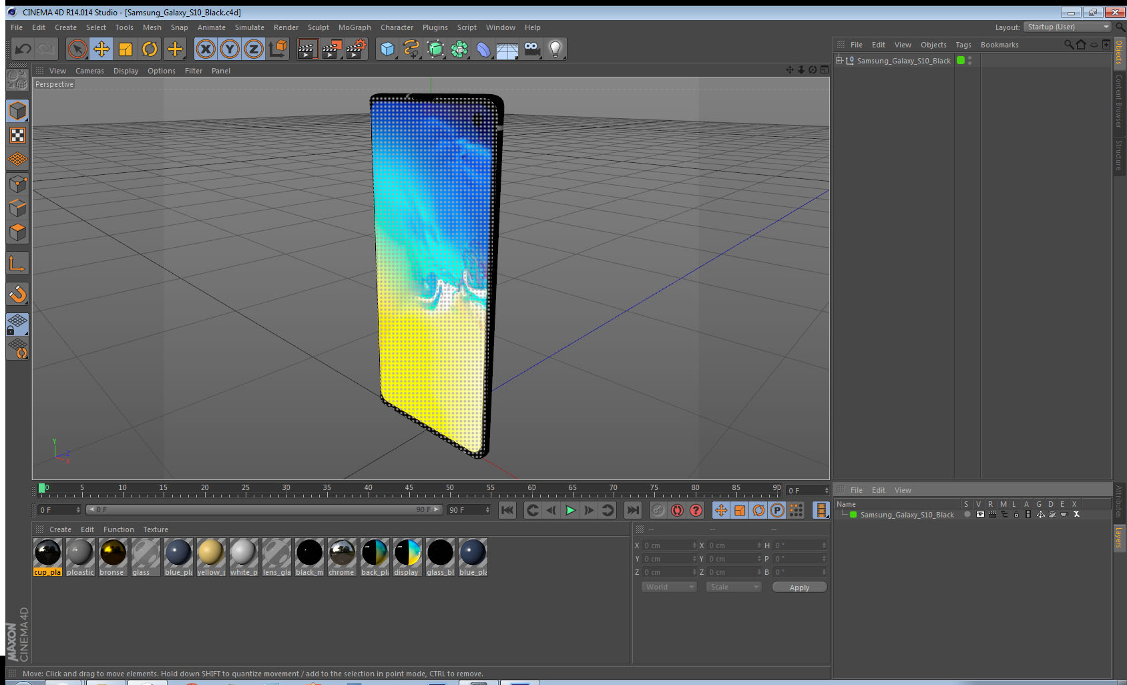Open the Sculpt menu
Screen dimensions: 1127x685
coord(318,27)
